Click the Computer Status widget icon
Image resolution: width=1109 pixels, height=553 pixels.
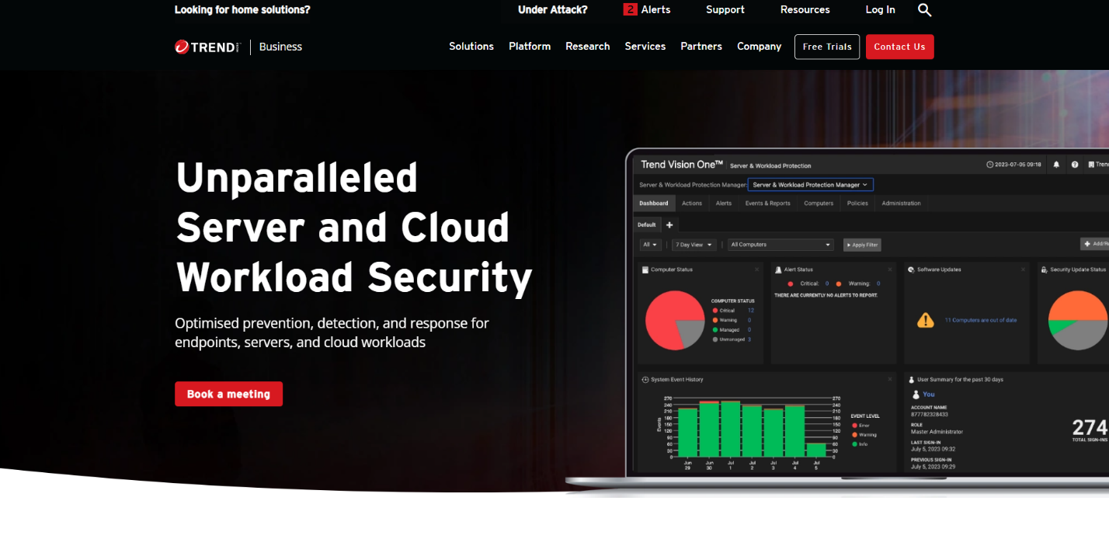click(x=645, y=270)
